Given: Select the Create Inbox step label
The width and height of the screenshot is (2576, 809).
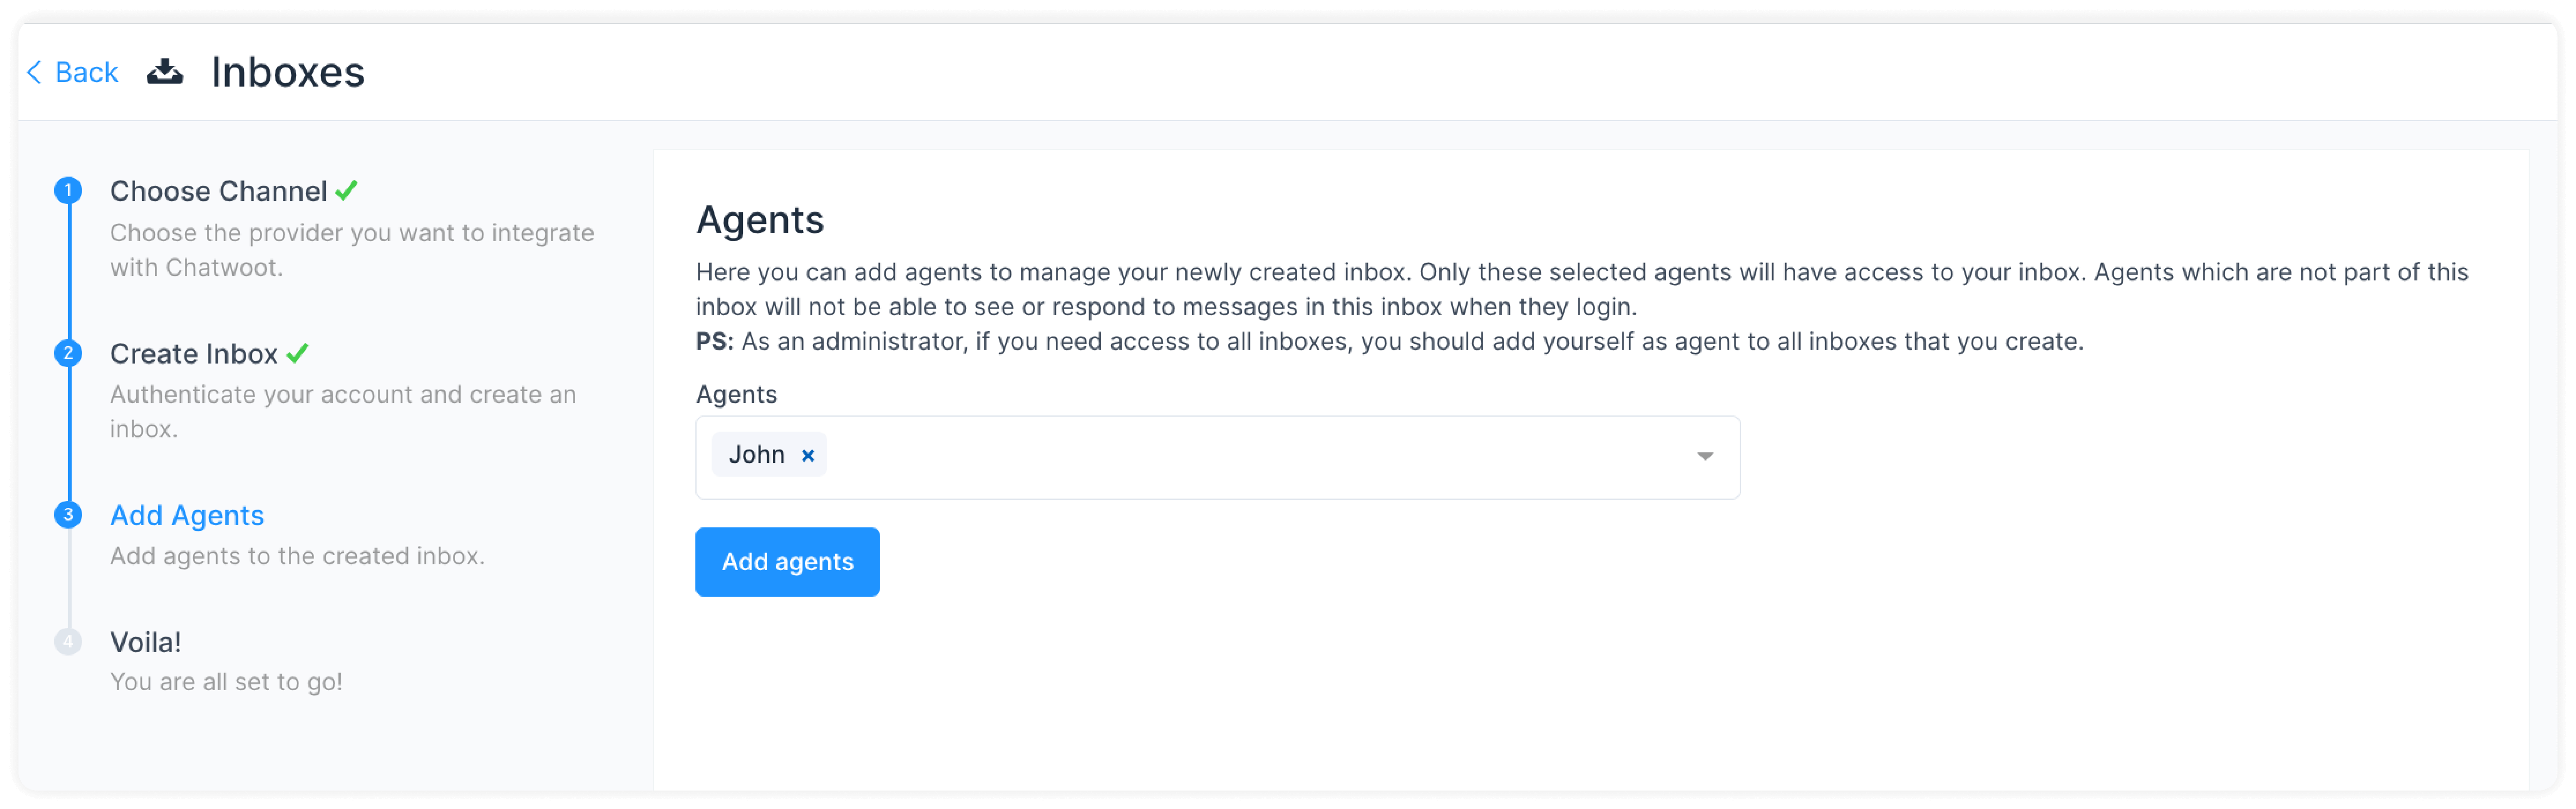Looking at the screenshot, I should pyautogui.click(x=195, y=352).
